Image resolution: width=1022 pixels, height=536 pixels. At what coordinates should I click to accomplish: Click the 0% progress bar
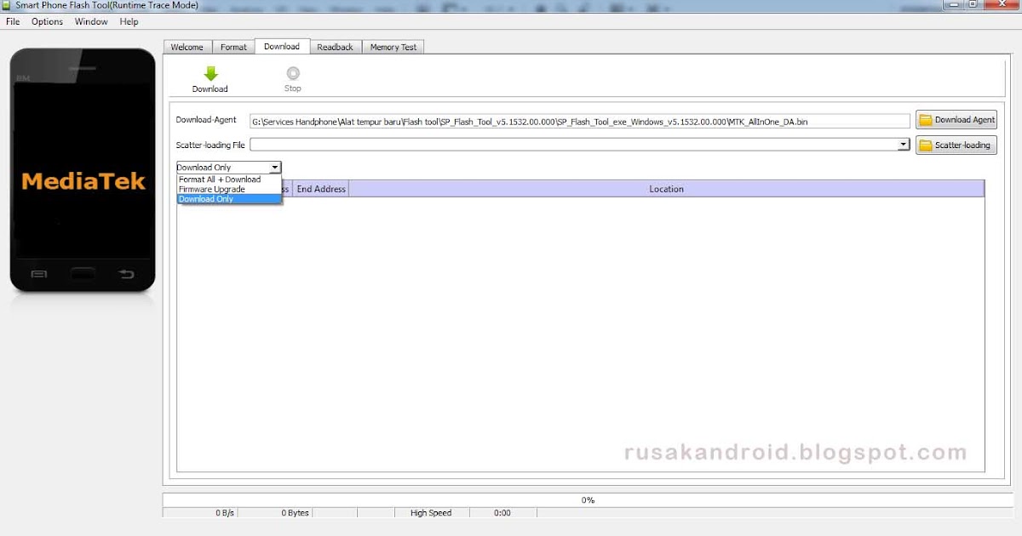pyautogui.click(x=588, y=500)
